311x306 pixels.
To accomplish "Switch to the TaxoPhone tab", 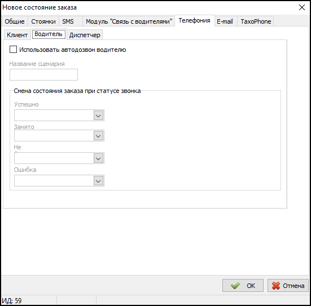I will tap(256, 21).
